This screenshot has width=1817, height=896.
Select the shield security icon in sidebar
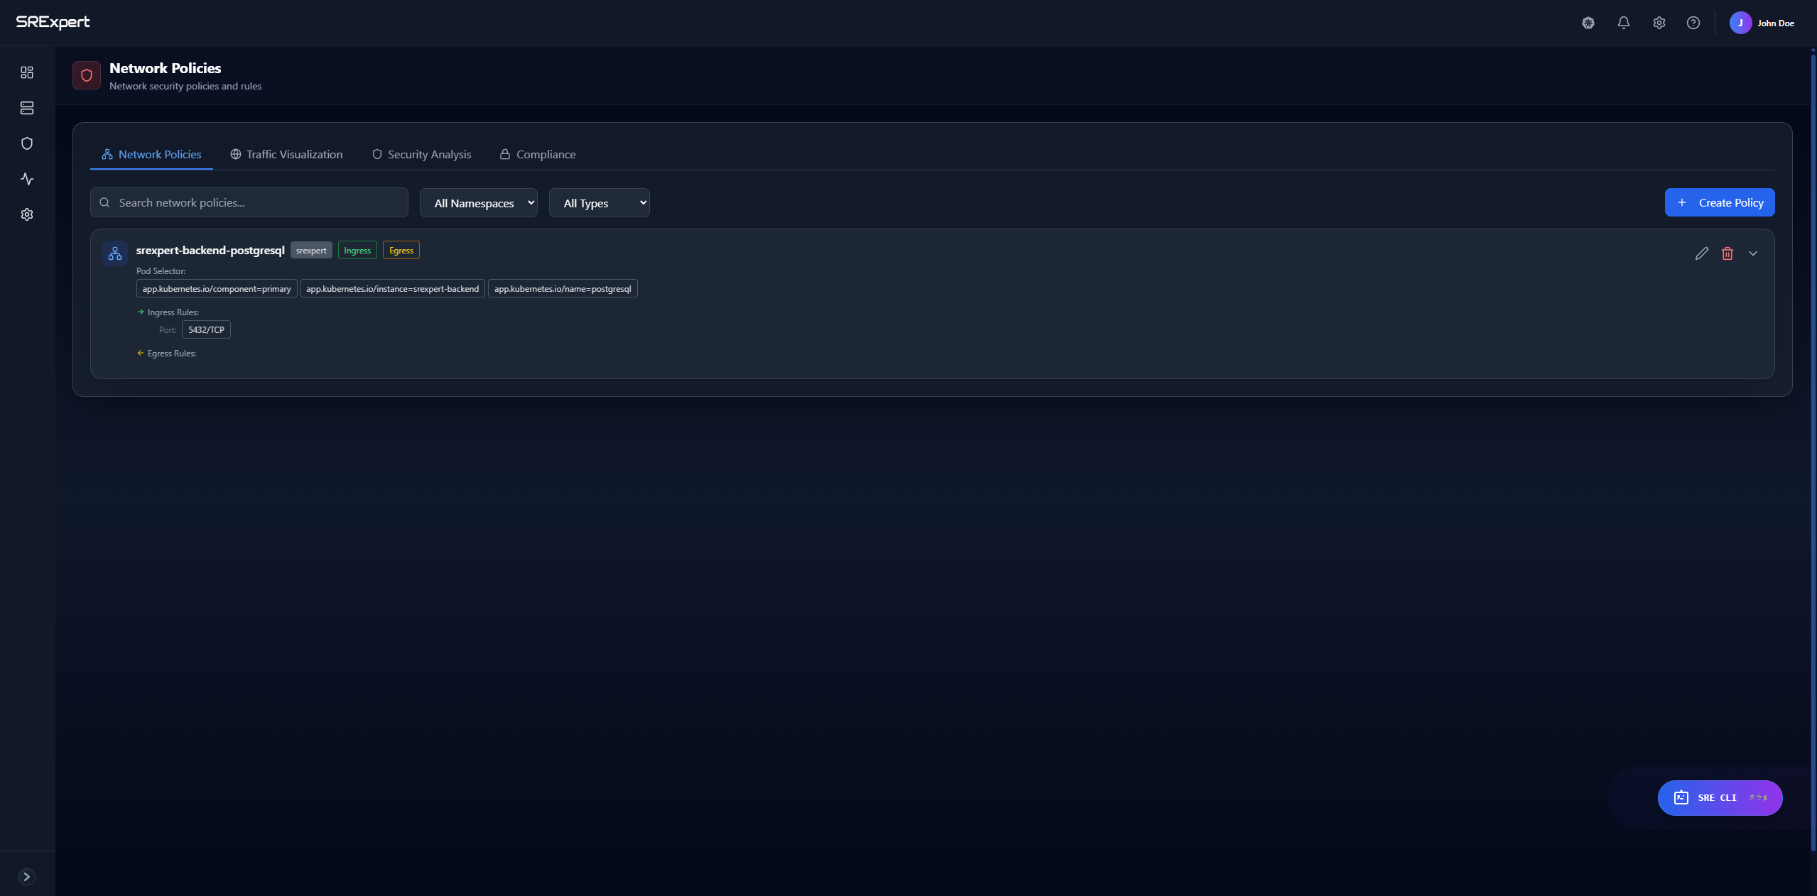pyautogui.click(x=27, y=143)
